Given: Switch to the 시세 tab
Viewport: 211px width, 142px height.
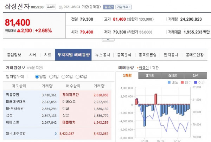Looking at the screenshot, I should pos(33,55).
